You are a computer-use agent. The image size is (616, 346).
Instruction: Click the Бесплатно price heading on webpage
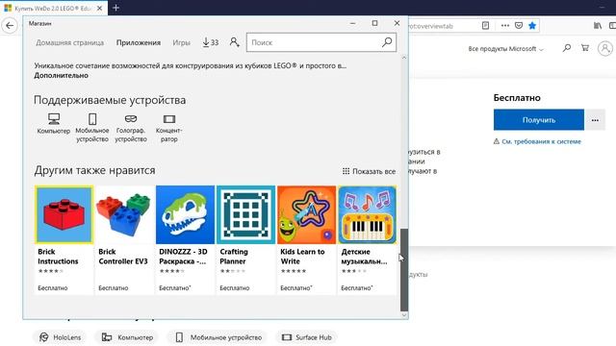click(517, 98)
